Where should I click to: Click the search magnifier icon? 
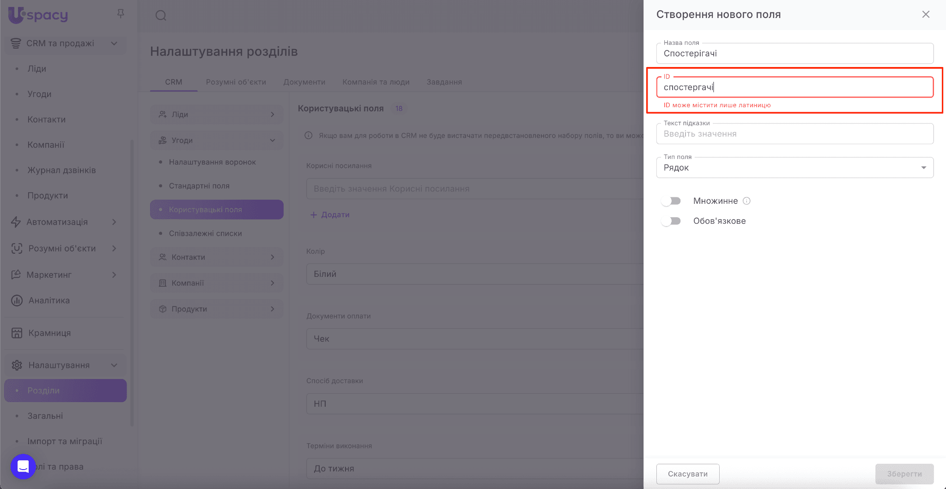(x=161, y=16)
